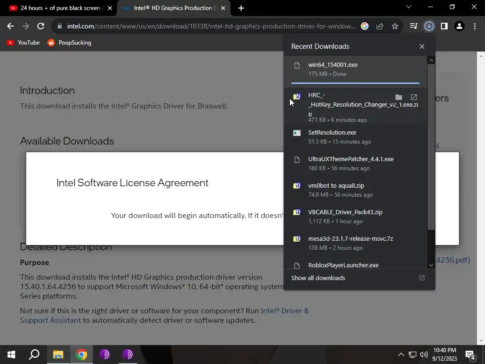This screenshot has width=485, height=364.
Task: Open the Chrome side panel
Action: (x=444, y=27)
